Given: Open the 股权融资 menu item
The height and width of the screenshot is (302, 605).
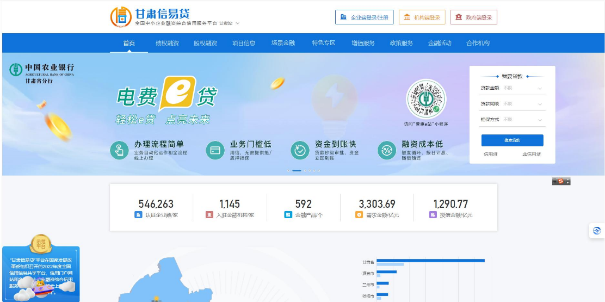Looking at the screenshot, I should coord(205,43).
